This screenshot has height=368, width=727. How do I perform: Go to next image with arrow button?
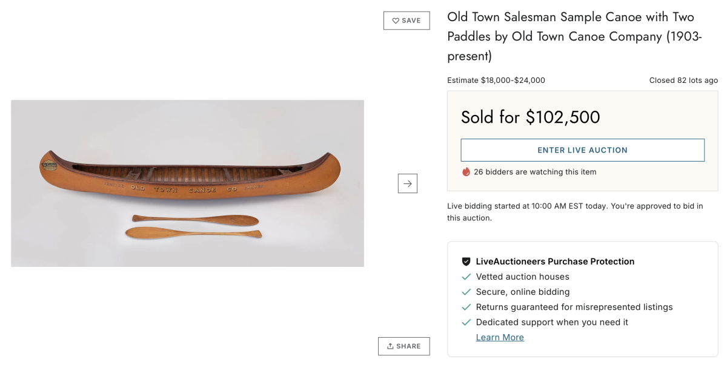(x=407, y=183)
